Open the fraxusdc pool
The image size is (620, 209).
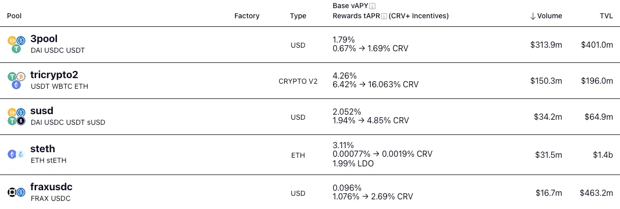[x=51, y=187]
